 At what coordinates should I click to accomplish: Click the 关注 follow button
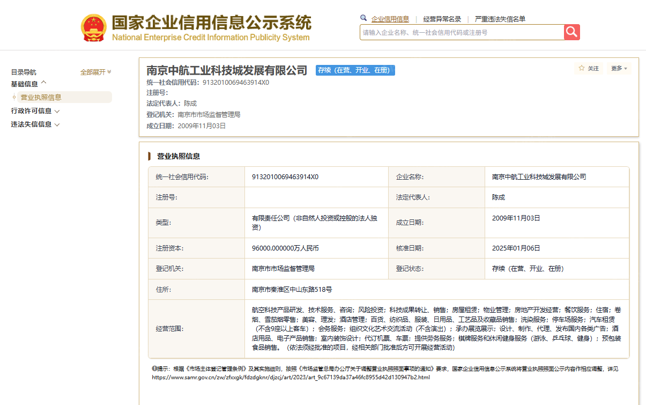[x=589, y=68]
